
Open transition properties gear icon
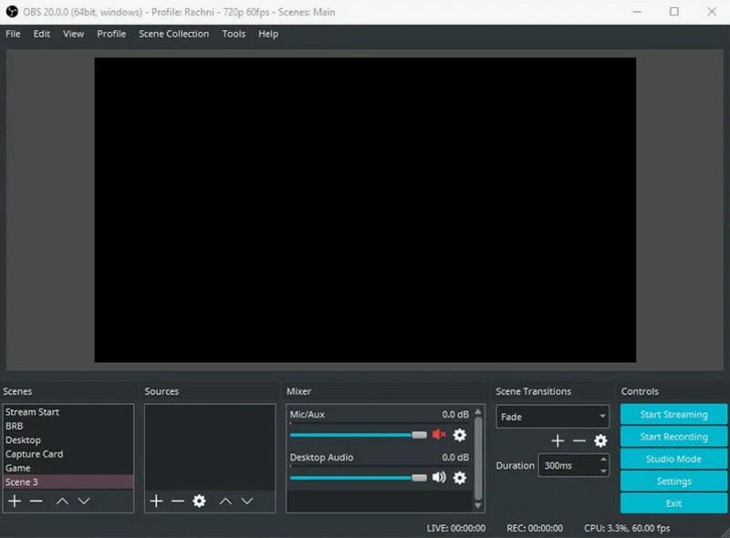pos(600,440)
